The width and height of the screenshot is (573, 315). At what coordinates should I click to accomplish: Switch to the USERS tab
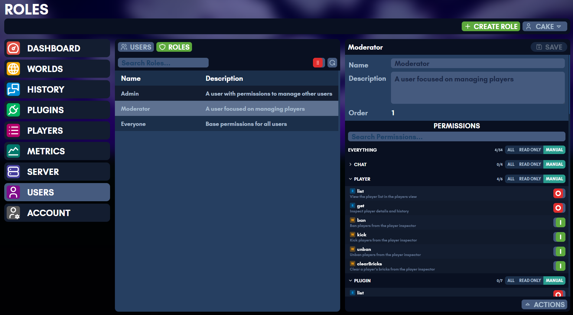coord(136,47)
